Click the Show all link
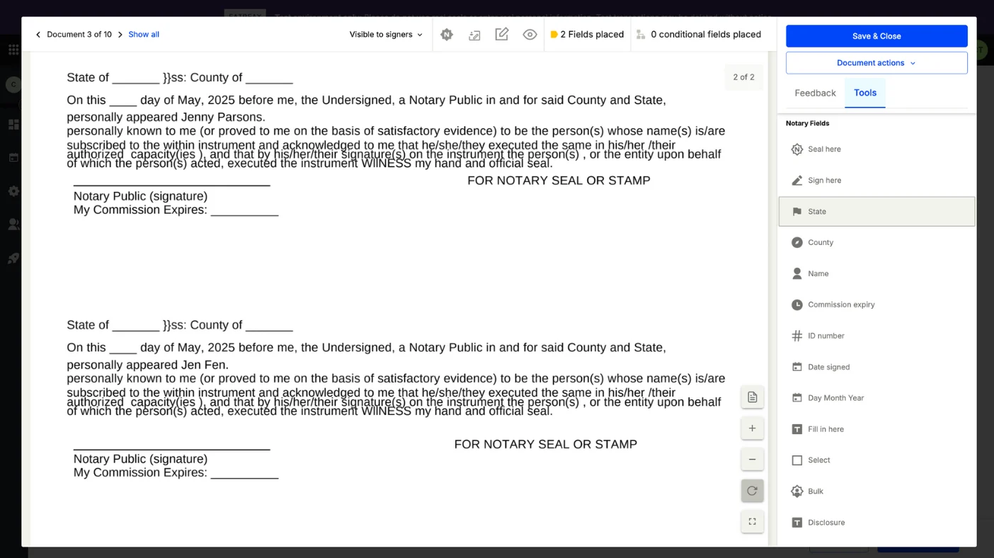The height and width of the screenshot is (558, 994). [x=144, y=35]
